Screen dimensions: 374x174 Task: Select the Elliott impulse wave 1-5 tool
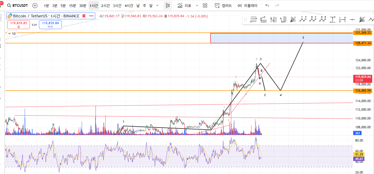tap(303, 19)
